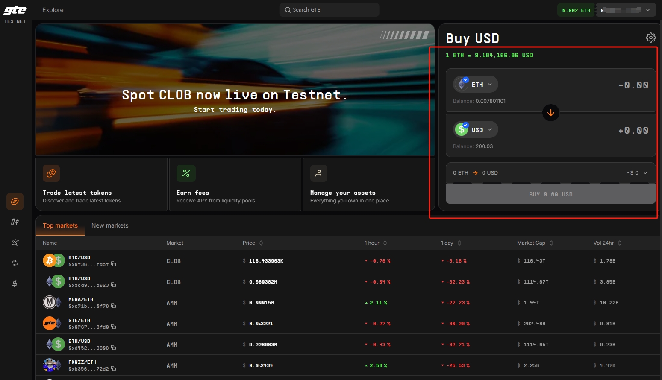Open the candlestick trading sidebar icon

[x=15, y=222]
